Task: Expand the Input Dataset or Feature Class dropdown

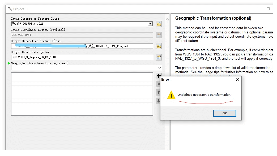Action: (151, 24)
